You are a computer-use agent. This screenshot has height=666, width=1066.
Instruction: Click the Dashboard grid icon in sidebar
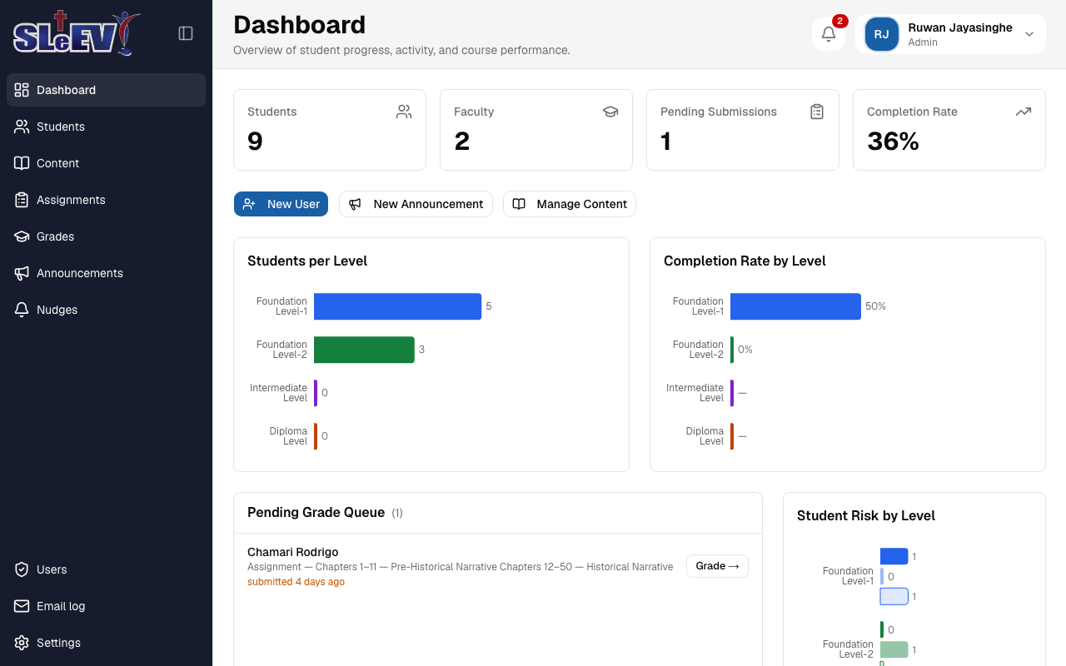[x=22, y=90]
